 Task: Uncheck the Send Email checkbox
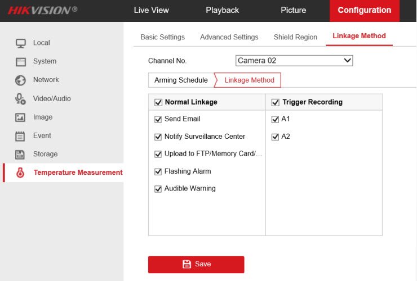[x=158, y=119]
